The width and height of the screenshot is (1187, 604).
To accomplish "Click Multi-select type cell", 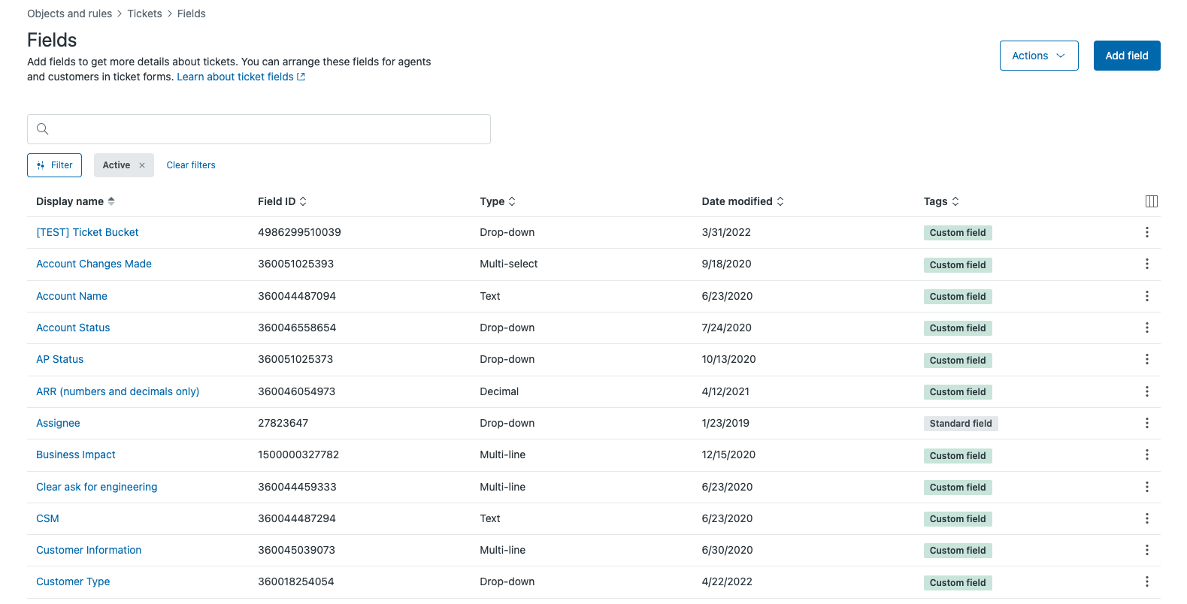I will click(x=508, y=264).
